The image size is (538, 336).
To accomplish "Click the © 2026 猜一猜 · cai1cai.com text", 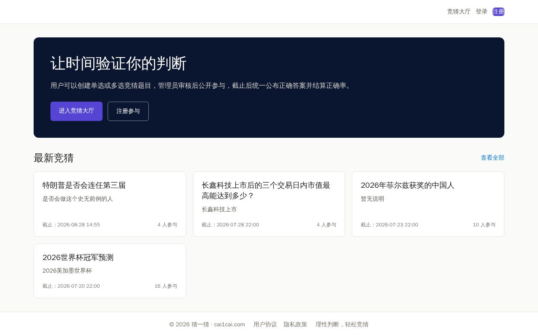I will coord(207,324).
